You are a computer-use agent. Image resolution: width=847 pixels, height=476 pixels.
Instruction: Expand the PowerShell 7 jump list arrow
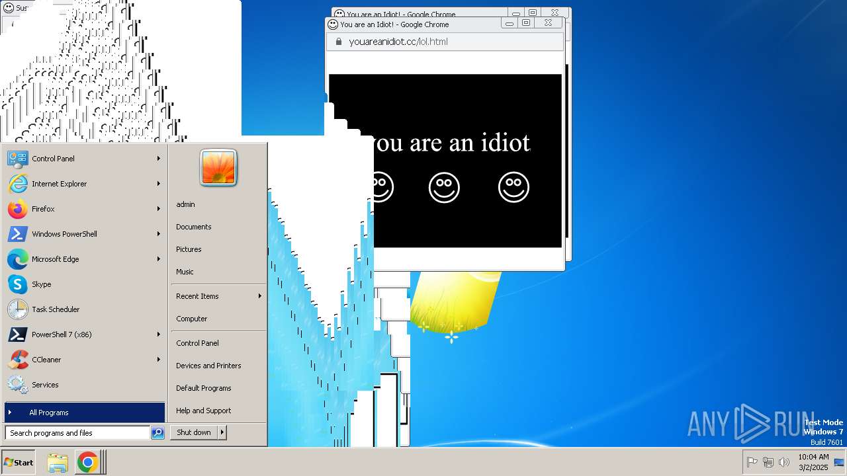pos(158,335)
